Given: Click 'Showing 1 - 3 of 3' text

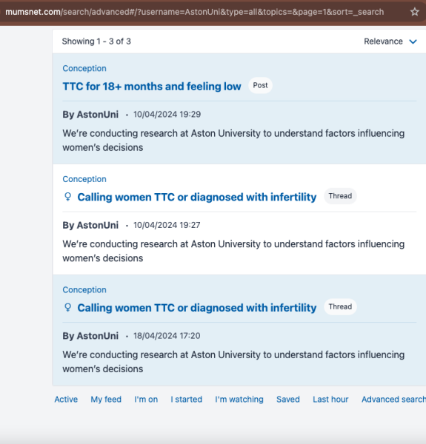Looking at the screenshot, I should click(96, 41).
